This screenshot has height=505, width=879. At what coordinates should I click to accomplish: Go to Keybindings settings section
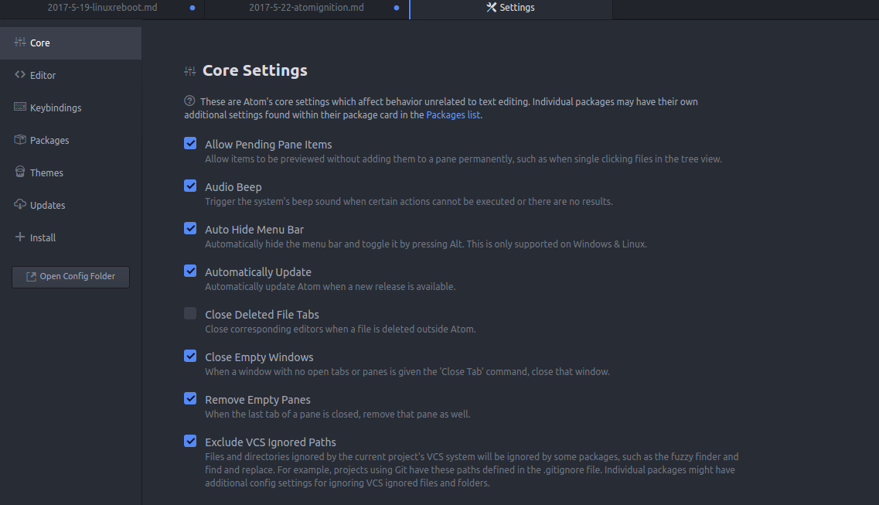tap(70, 108)
